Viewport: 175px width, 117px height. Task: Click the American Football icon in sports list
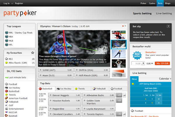6,98
